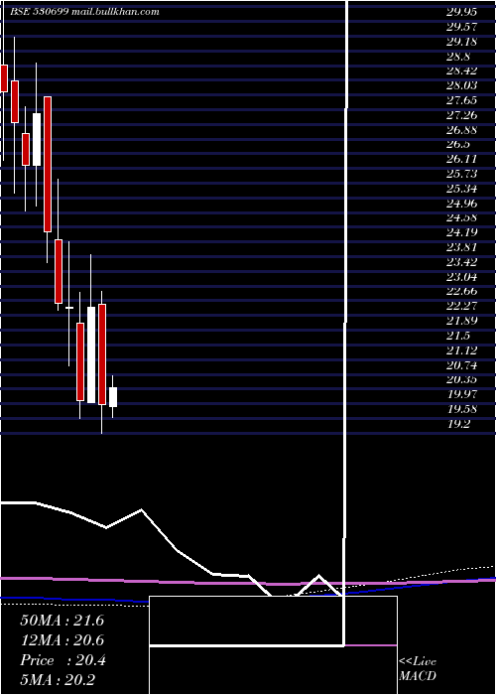Viewport: 496px width, 695px height.
Task: Click the 28.03 price axis label
Action: 461,85
